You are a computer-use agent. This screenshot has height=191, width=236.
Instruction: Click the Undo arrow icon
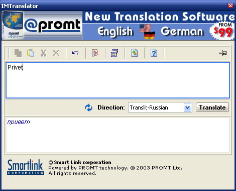pyautogui.click(x=75, y=53)
